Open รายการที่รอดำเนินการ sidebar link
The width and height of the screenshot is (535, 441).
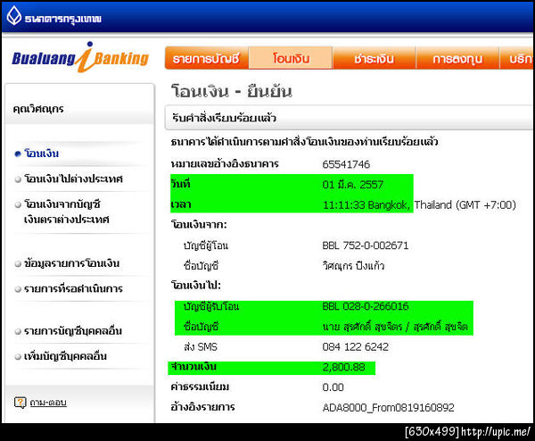(x=73, y=288)
